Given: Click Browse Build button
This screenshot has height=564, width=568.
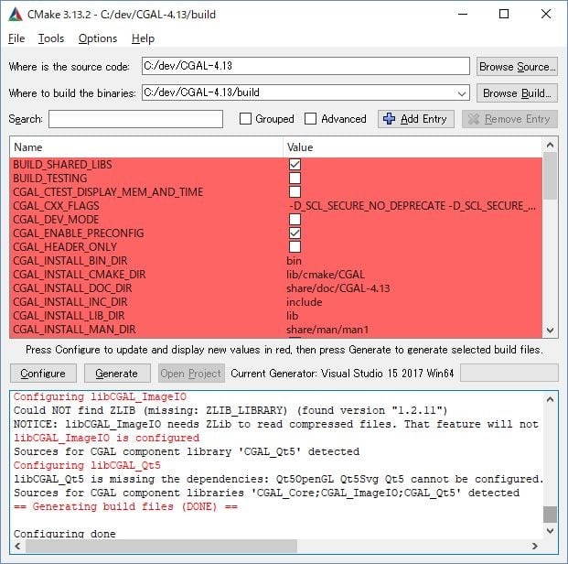Looking at the screenshot, I should (x=517, y=92).
